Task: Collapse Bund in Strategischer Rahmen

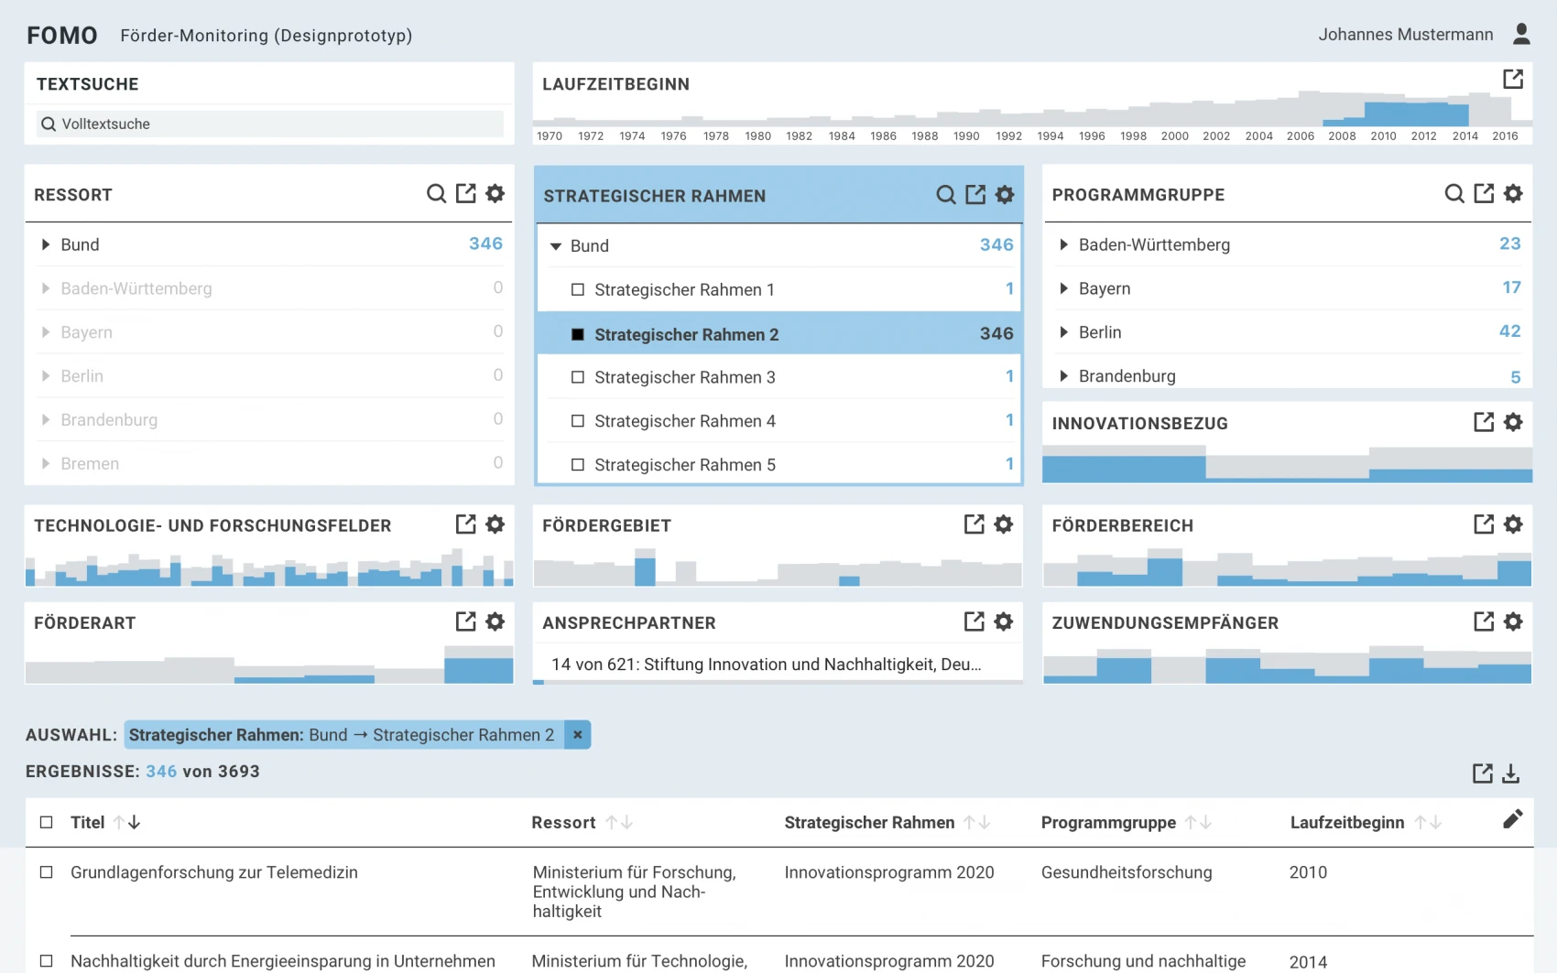Action: 555,246
